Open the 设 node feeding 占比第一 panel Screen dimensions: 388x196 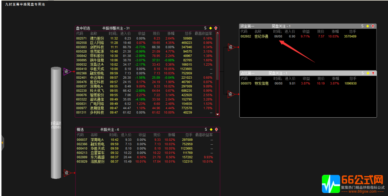[x=231, y=94]
